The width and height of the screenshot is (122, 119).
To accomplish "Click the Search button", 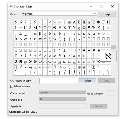I will (x=99, y=106).
